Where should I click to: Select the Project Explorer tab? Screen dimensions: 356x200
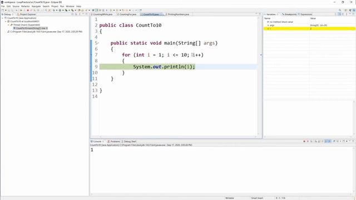coord(27,14)
